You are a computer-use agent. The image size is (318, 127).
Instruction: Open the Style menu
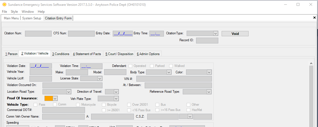coord(14,12)
